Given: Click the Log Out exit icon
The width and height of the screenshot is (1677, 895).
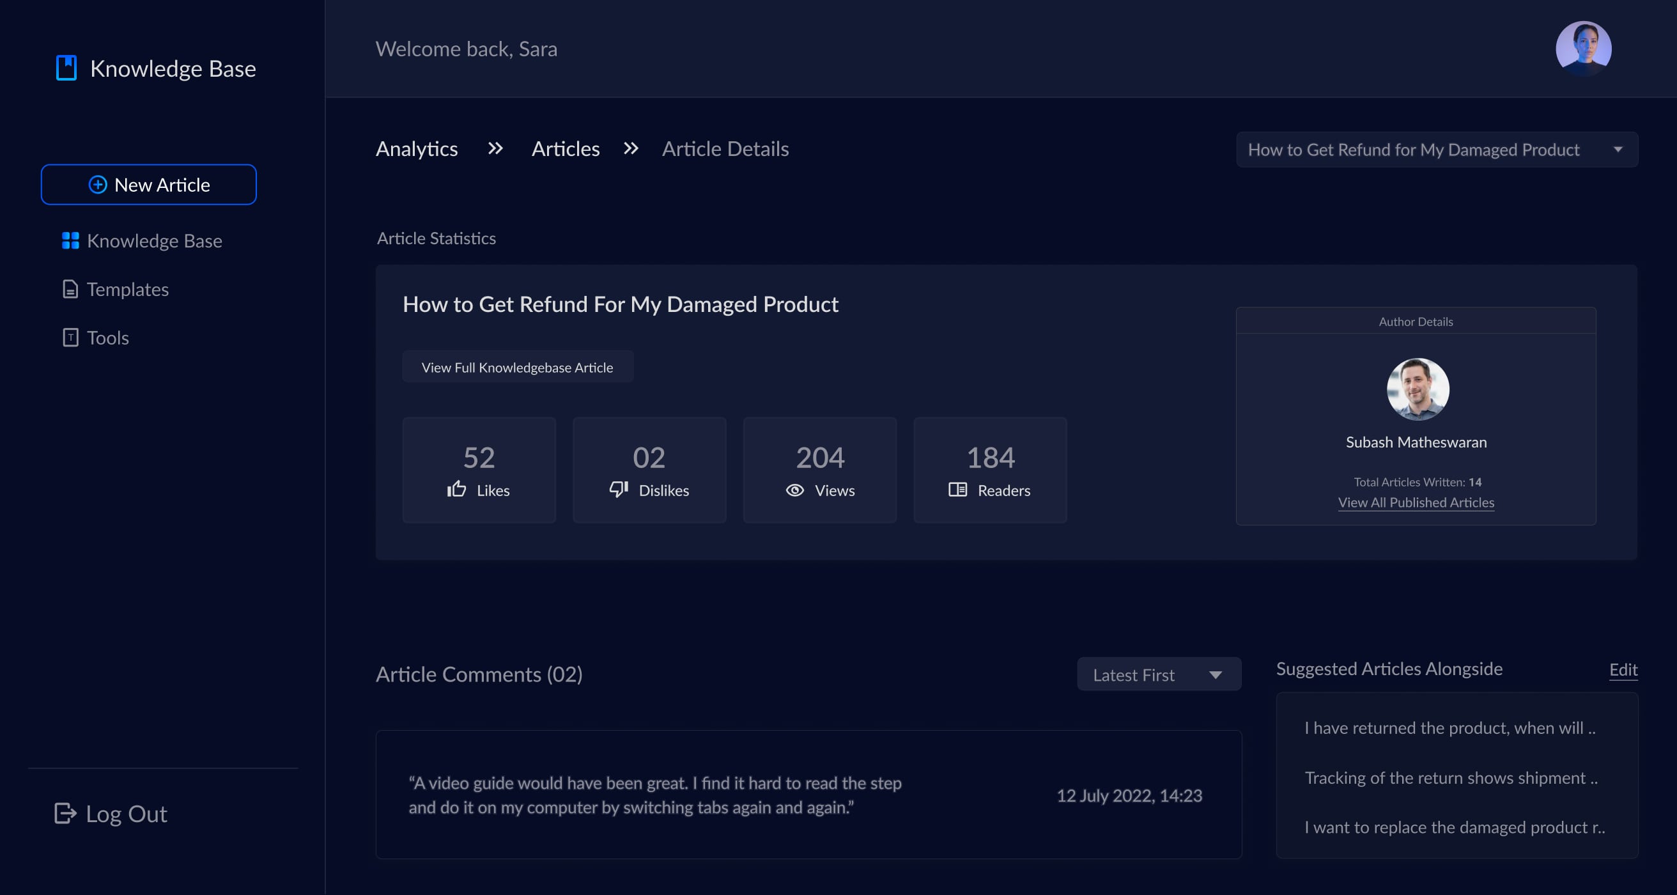Looking at the screenshot, I should pyautogui.click(x=65, y=814).
